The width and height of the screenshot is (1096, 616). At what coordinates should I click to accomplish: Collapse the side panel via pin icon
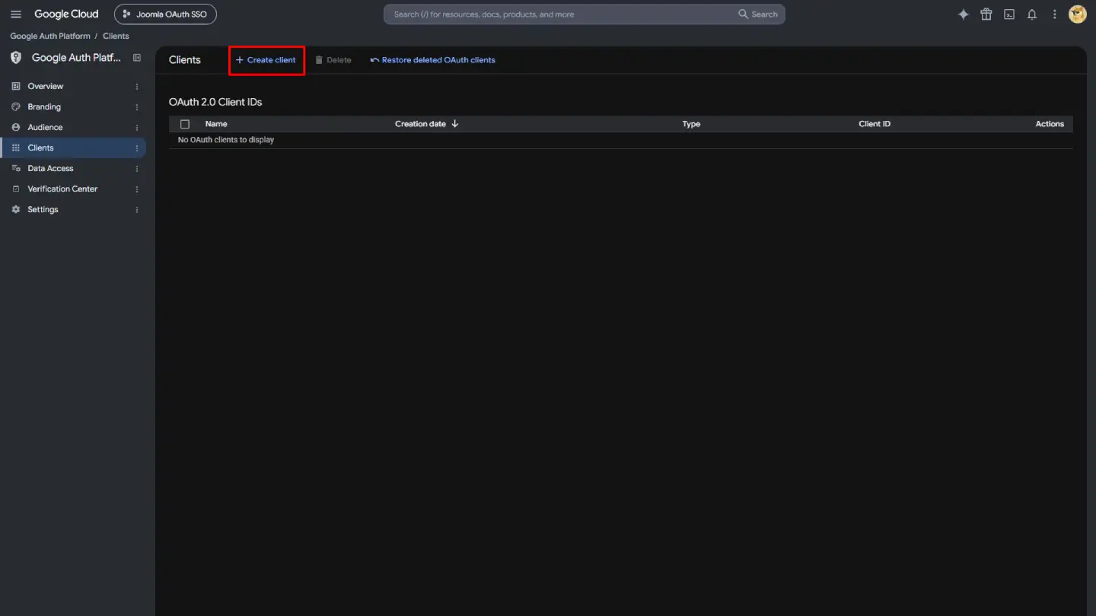tap(137, 58)
